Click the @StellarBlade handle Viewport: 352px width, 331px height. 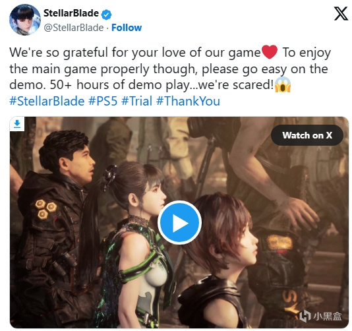click(73, 28)
